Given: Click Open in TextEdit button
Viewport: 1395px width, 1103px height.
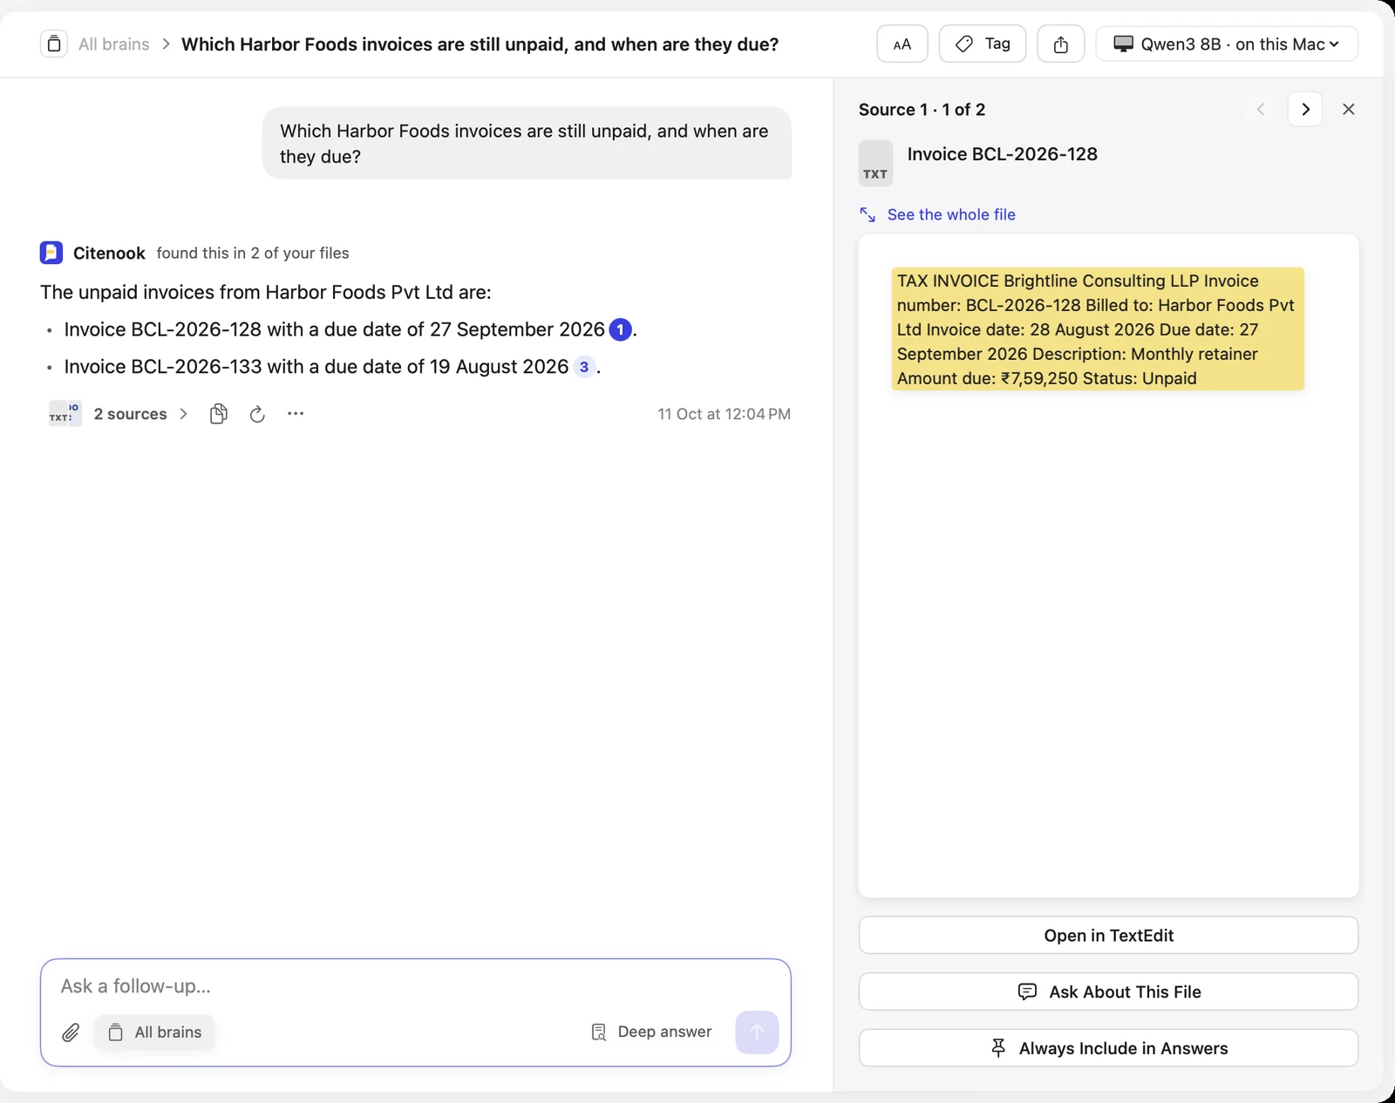Looking at the screenshot, I should pos(1108,935).
